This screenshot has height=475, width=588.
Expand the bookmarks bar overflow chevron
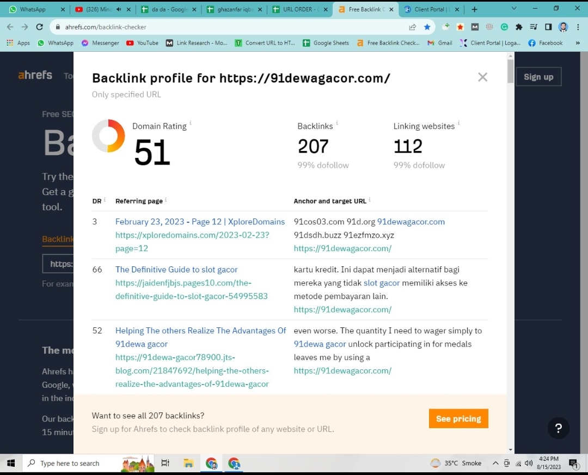pyautogui.click(x=577, y=43)
